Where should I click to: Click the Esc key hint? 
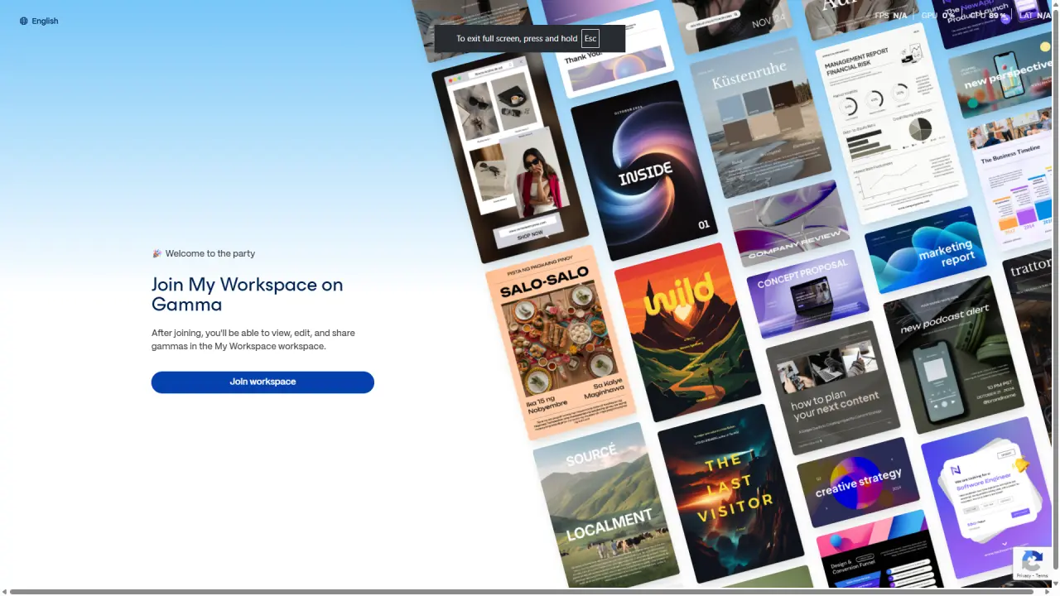pos(590,38)
